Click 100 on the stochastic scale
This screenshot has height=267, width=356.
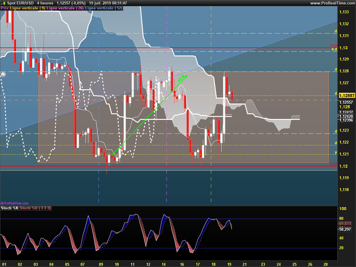(x=343, y=209)
